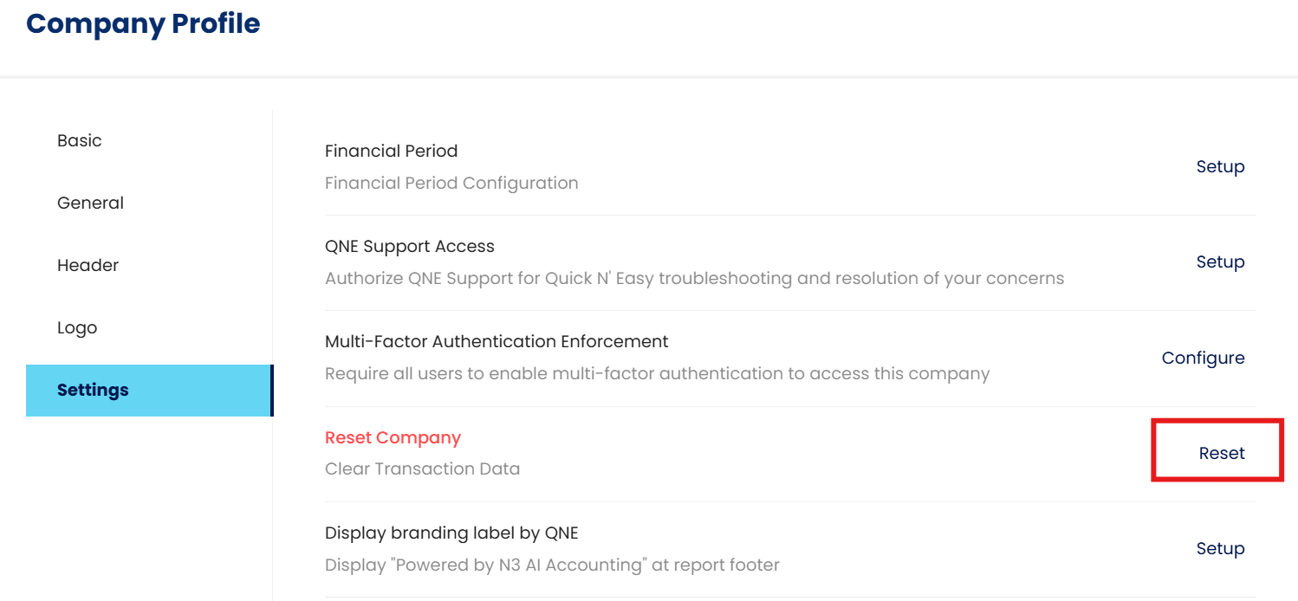
Task: Click the red Reset Company label
Action: 393,437
